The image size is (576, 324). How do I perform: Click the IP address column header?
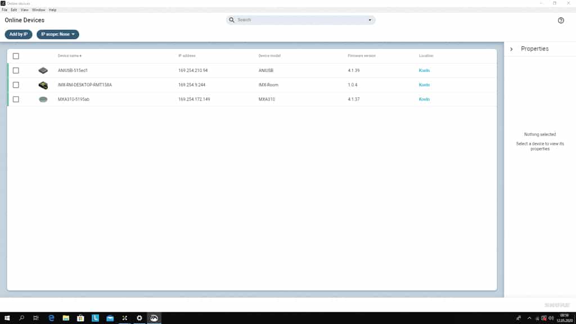click(187, 56)
